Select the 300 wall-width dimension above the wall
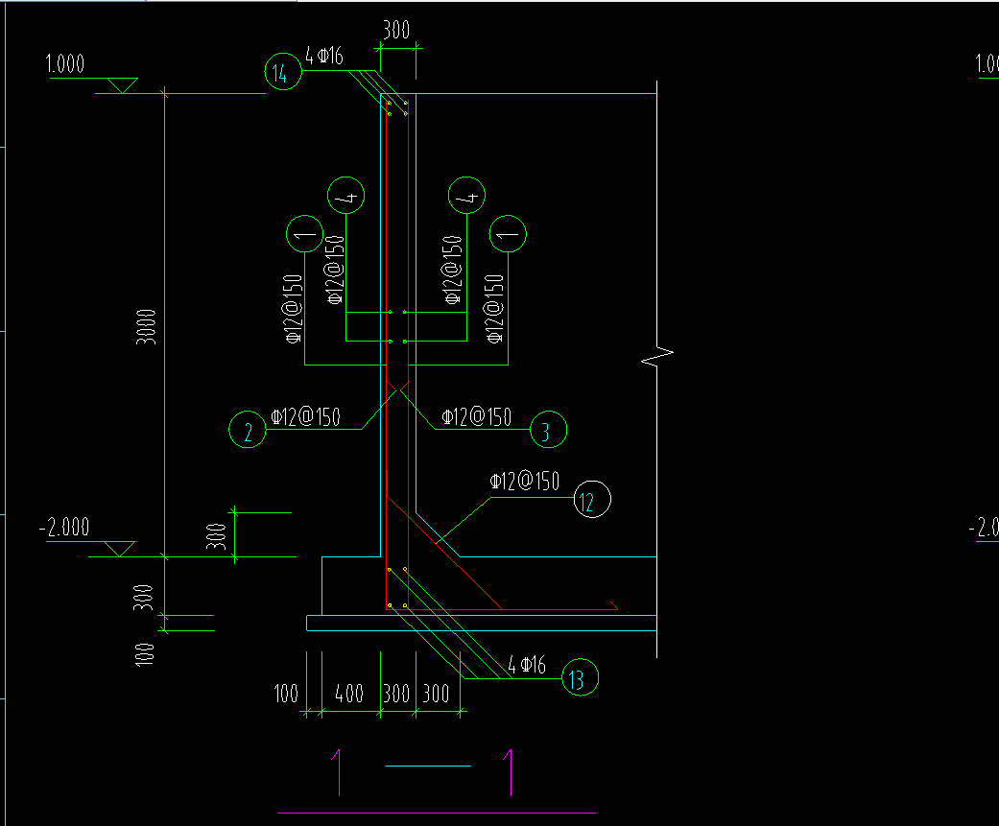The height and width of the screenshot is (826, 999). 396,30
